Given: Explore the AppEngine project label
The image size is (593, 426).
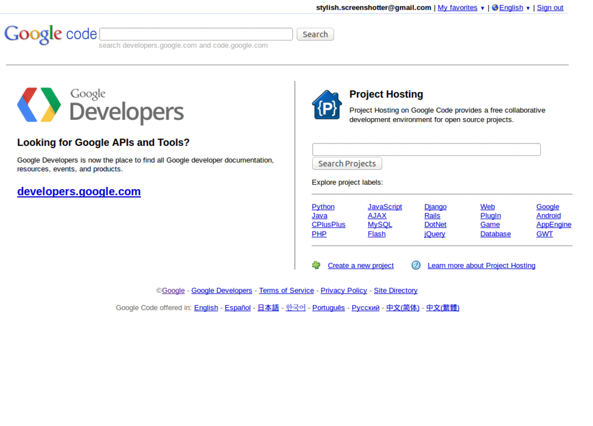Looking at the screenshot, I should click(554, 225).
